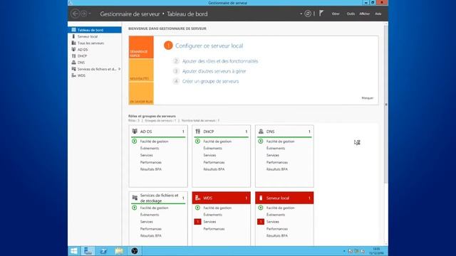The height and width of the screenshot is (256, 456).
Task: Click WDS tile manageability green icon
Action: tap(197, 208)
